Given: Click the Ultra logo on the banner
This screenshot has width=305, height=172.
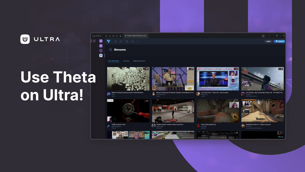Looking at the screenshot, I should (x=40, y=39).
